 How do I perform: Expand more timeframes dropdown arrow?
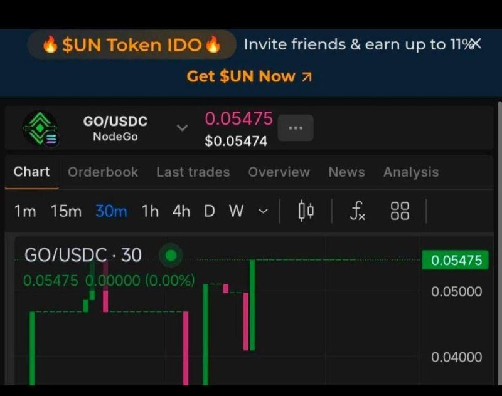(263, 211)
